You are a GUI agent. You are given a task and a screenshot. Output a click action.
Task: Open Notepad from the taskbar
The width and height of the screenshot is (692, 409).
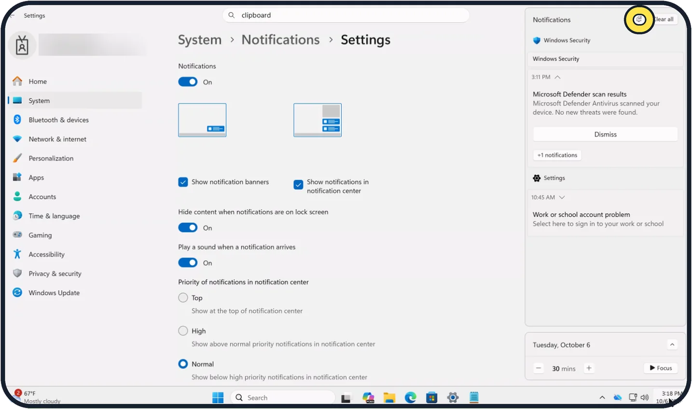pyautogui.click(x=474, y=398)
